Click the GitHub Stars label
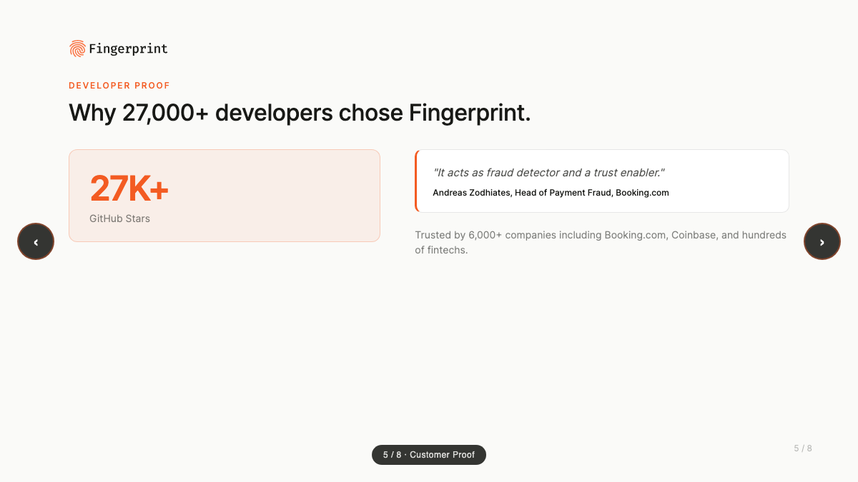 119,219
